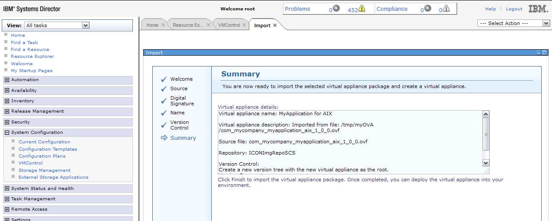Click the Repository: ICONImgRepoSCS line
This screenshot has height=221, width=552.
257,153
